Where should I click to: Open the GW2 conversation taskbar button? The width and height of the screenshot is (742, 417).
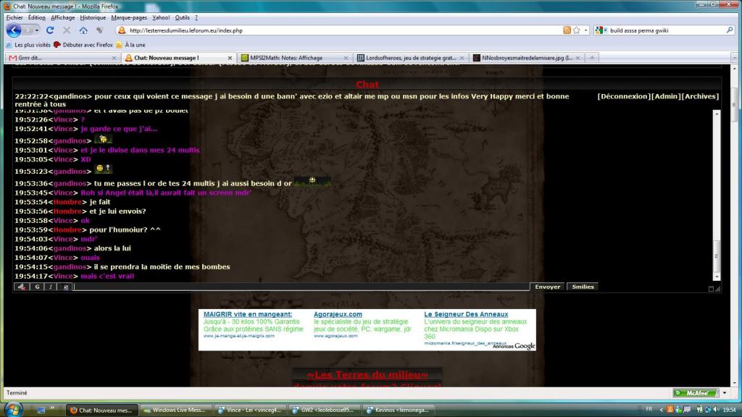coord(323,410)
